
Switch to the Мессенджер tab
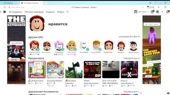[x=8, y=3]
